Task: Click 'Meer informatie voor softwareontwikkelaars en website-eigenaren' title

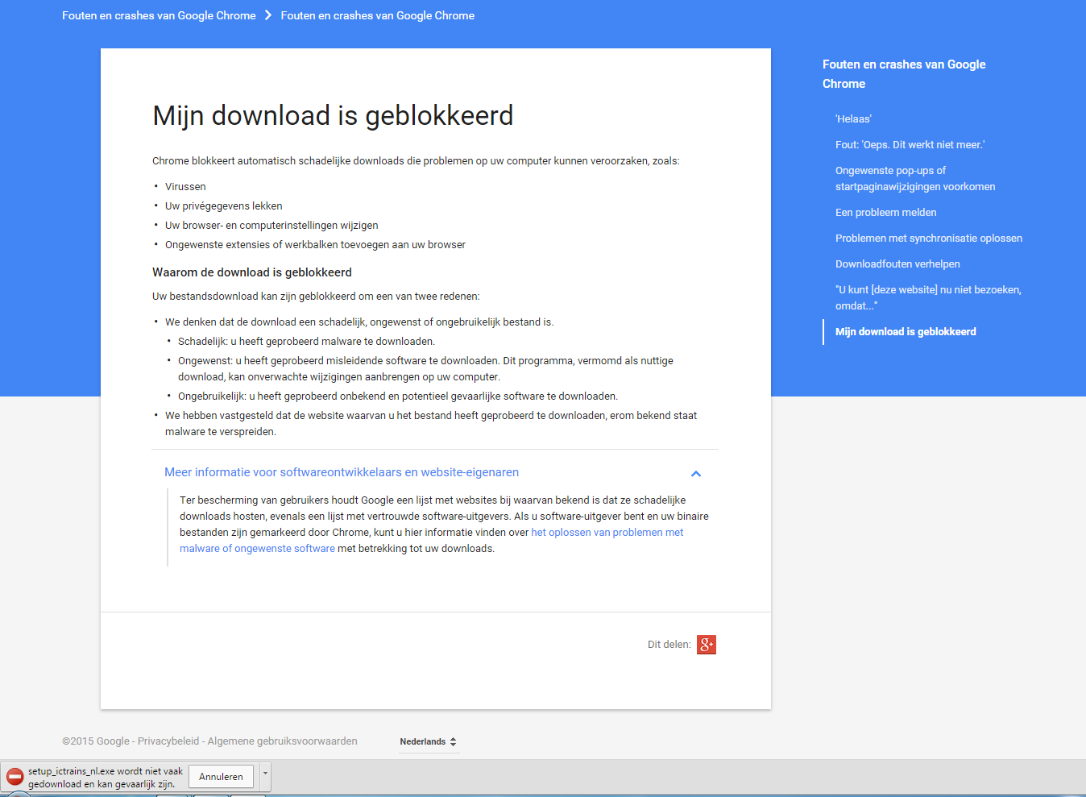Action: [x=342, y=473]
